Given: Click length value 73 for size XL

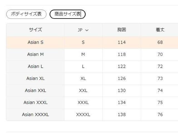Looking at the screenshot, I should click(x=160, y=78).
